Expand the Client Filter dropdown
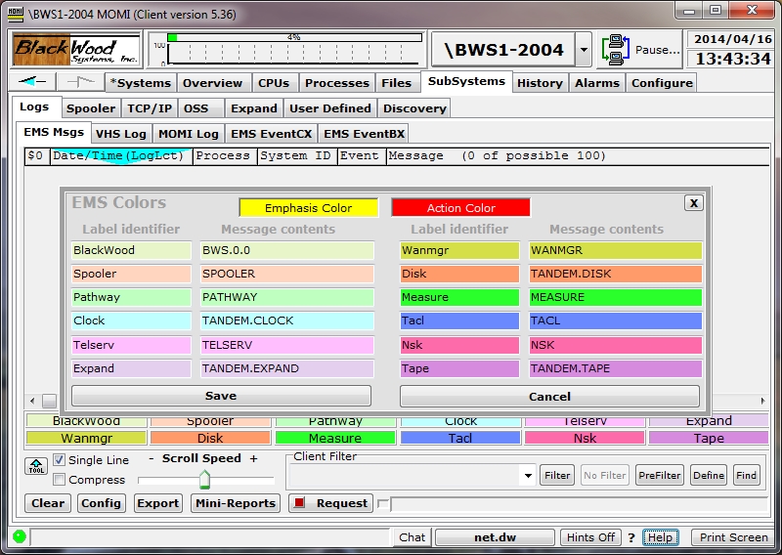This screenshot has width=782, height=555. point(527,476)
